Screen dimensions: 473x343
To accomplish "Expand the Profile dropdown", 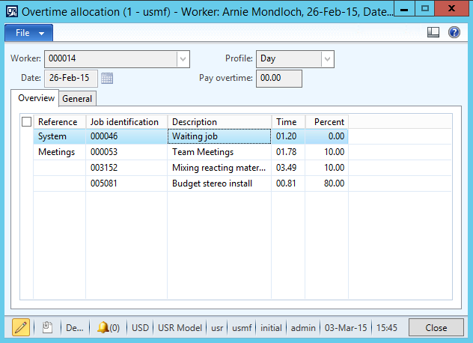I will [327, 59].
